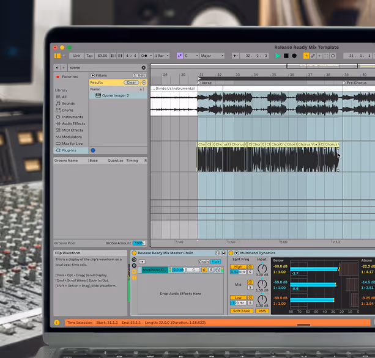Screen dimensions: 375x358
Task: Expand the Filters section triangle
Action: pyautogui.click(x=92, y=75)
